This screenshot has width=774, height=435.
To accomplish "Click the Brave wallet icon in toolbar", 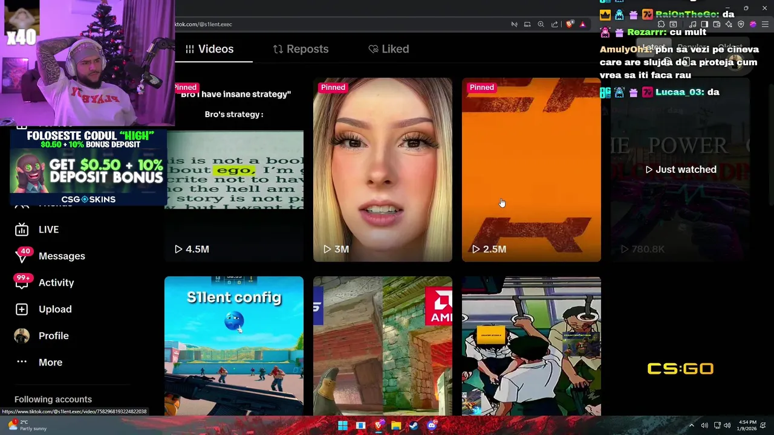I will point(717,24).
